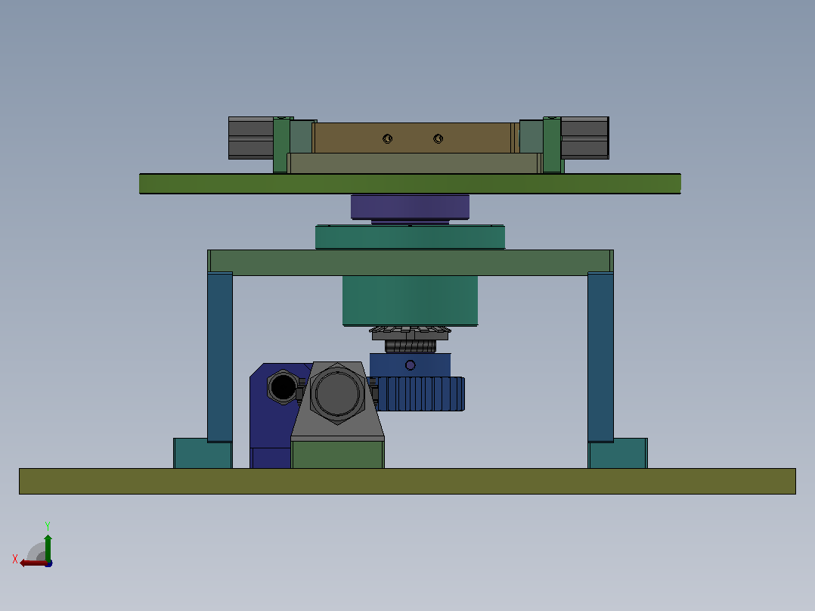Select the wide green upper table plate
This screenshot has width=815, height=611.
(x=410, y=184)
